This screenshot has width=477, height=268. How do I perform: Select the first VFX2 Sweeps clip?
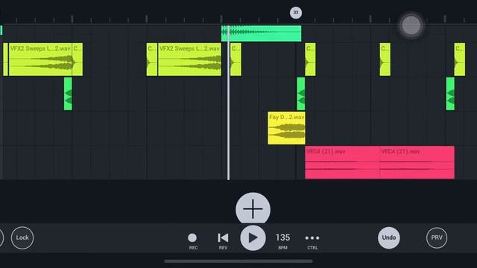pos(40,60)
